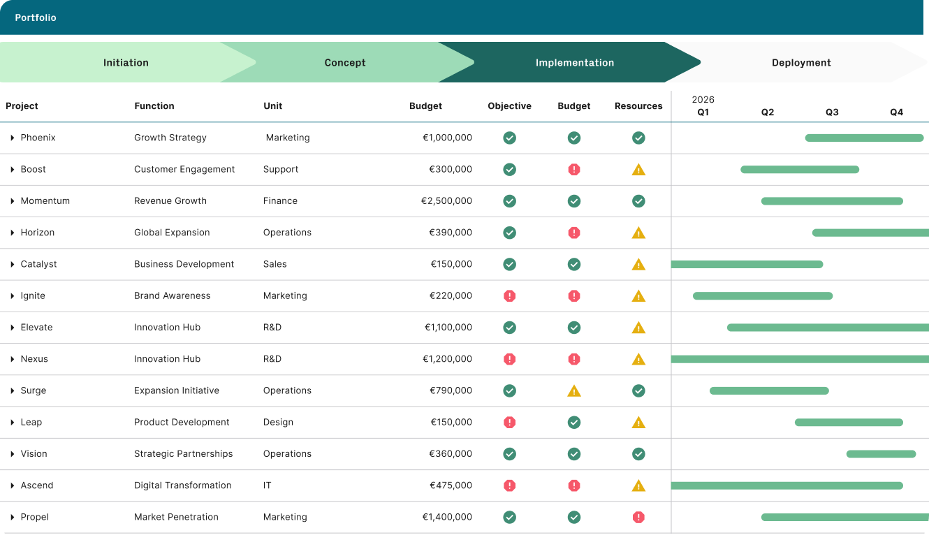Click the yellow Resources warning icon for Catalyst
This screenshot has height=556, width=929.
click(638, 265)
